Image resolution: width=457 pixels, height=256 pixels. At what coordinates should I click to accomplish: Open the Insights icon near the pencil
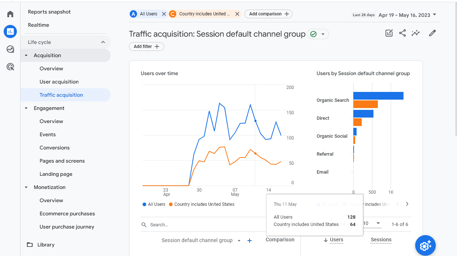click(x=416, y=33)
